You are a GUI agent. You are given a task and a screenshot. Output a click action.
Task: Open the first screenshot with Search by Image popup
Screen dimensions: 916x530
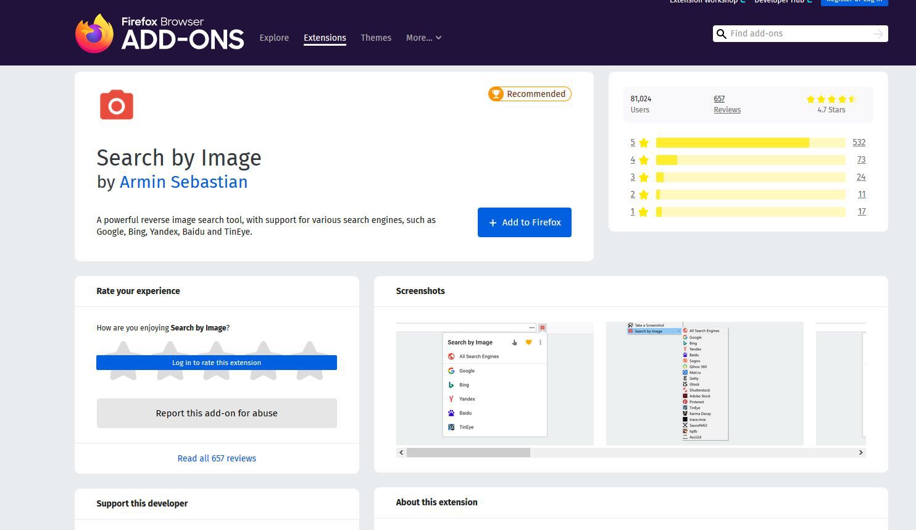click(x=495, y=384)
